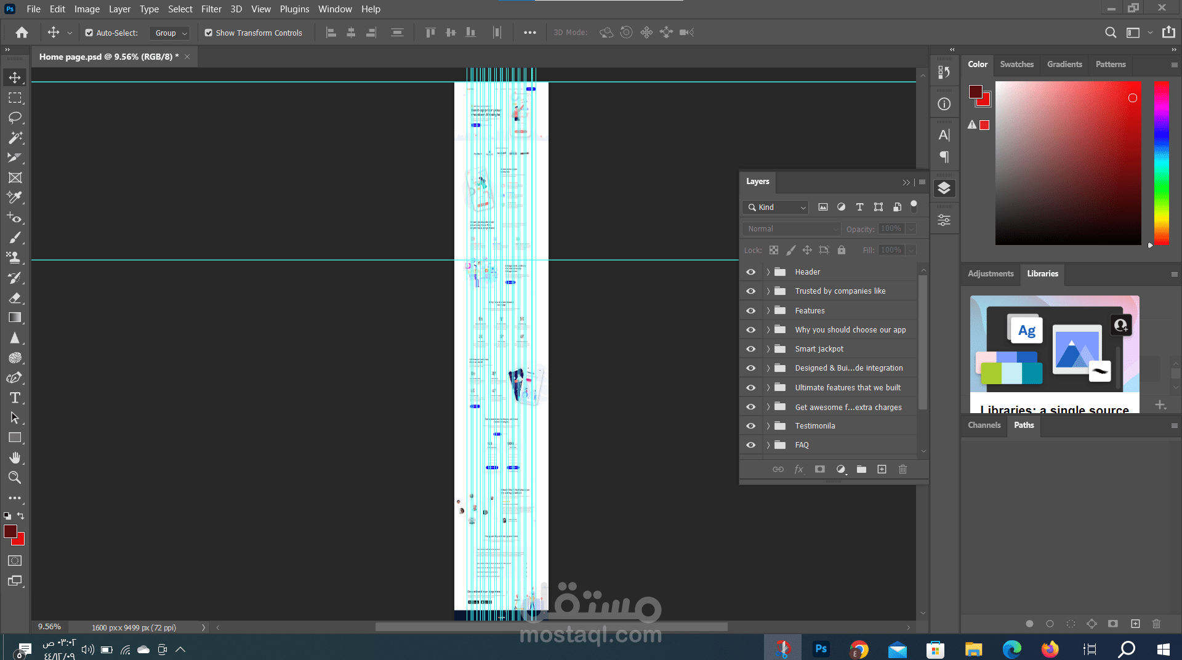
Task: Select the Eraser tool
Action: [15, 298]
